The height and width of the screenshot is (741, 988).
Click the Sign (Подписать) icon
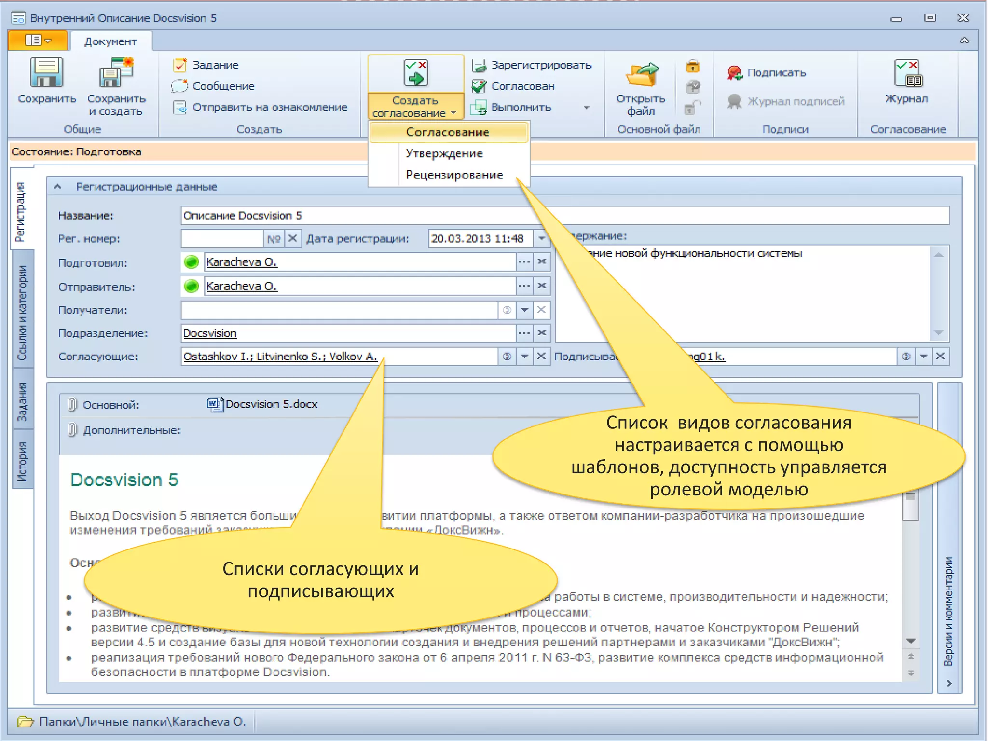[x=735, y=73]
